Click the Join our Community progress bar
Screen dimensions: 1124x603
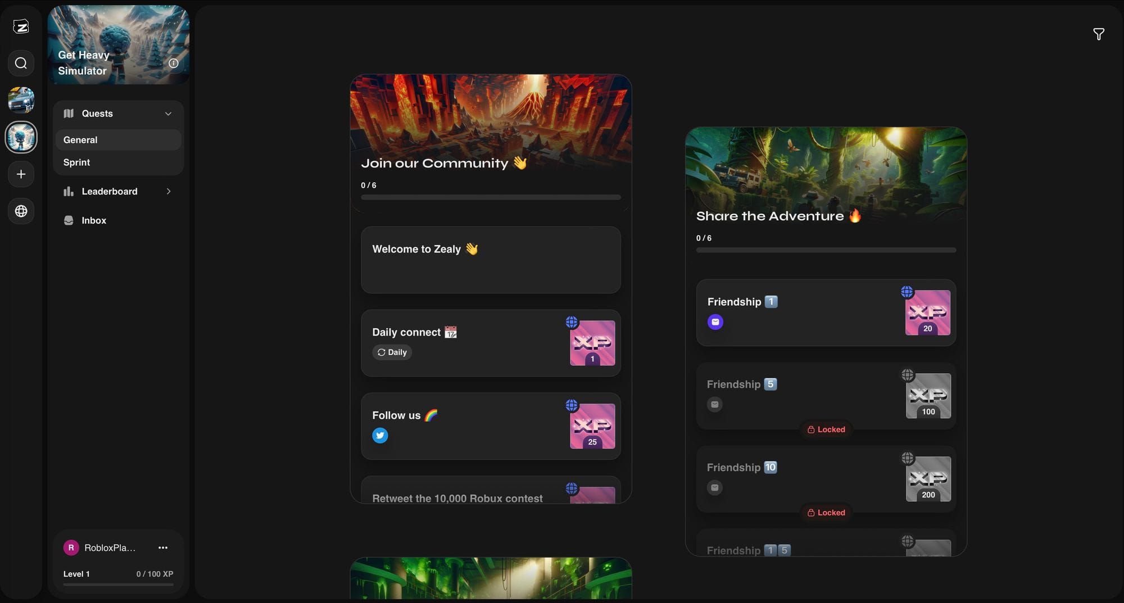[x=491, y=197]
